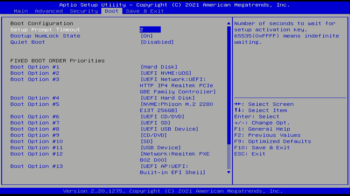The width and height of the screenshot is (350, 196).
Task: Click the Boot Option #13 label
Action: pos(36,166)
